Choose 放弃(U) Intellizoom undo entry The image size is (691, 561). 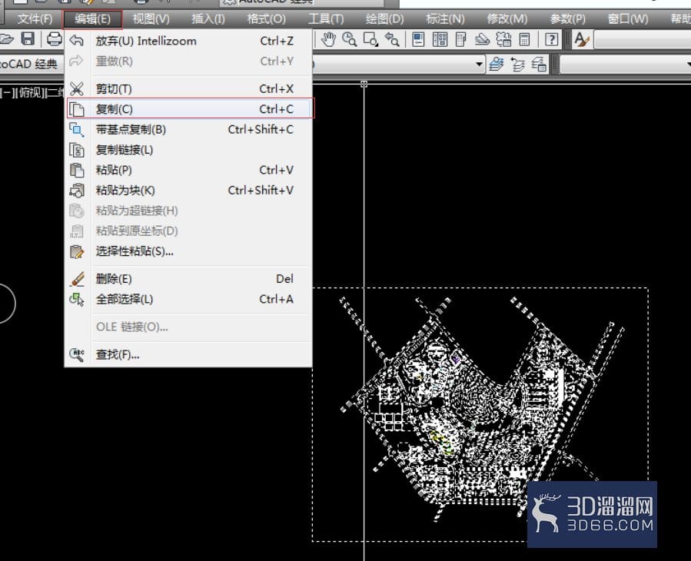tap(188, 41)
